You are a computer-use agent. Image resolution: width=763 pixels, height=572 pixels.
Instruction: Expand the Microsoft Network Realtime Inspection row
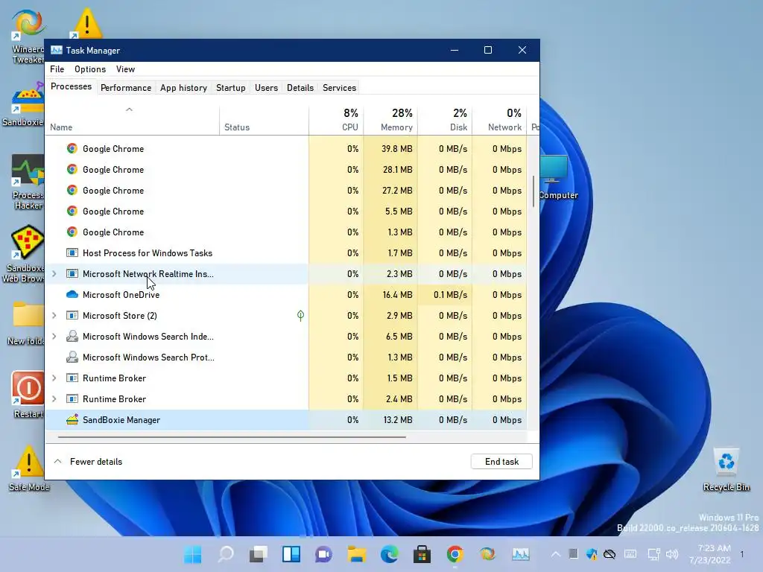pos(54,274)
